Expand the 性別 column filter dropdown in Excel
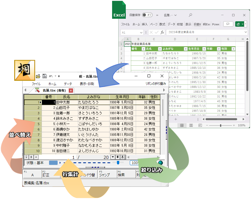The width and height of the screenshot is (251, 199). point(233,49)
